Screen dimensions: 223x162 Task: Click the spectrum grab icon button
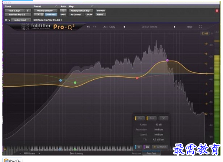(x=147, y=147)
